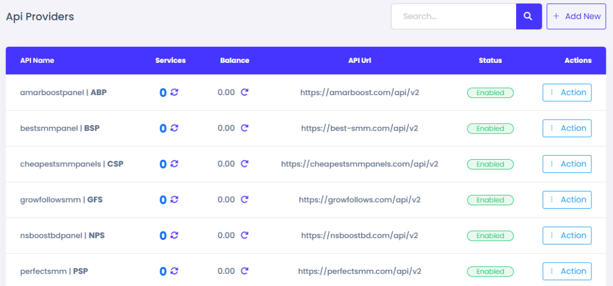The height and width of the screenshot is (286, 613).
Task: Refresh balance for amarboostpanel provider
Action: 244,93
